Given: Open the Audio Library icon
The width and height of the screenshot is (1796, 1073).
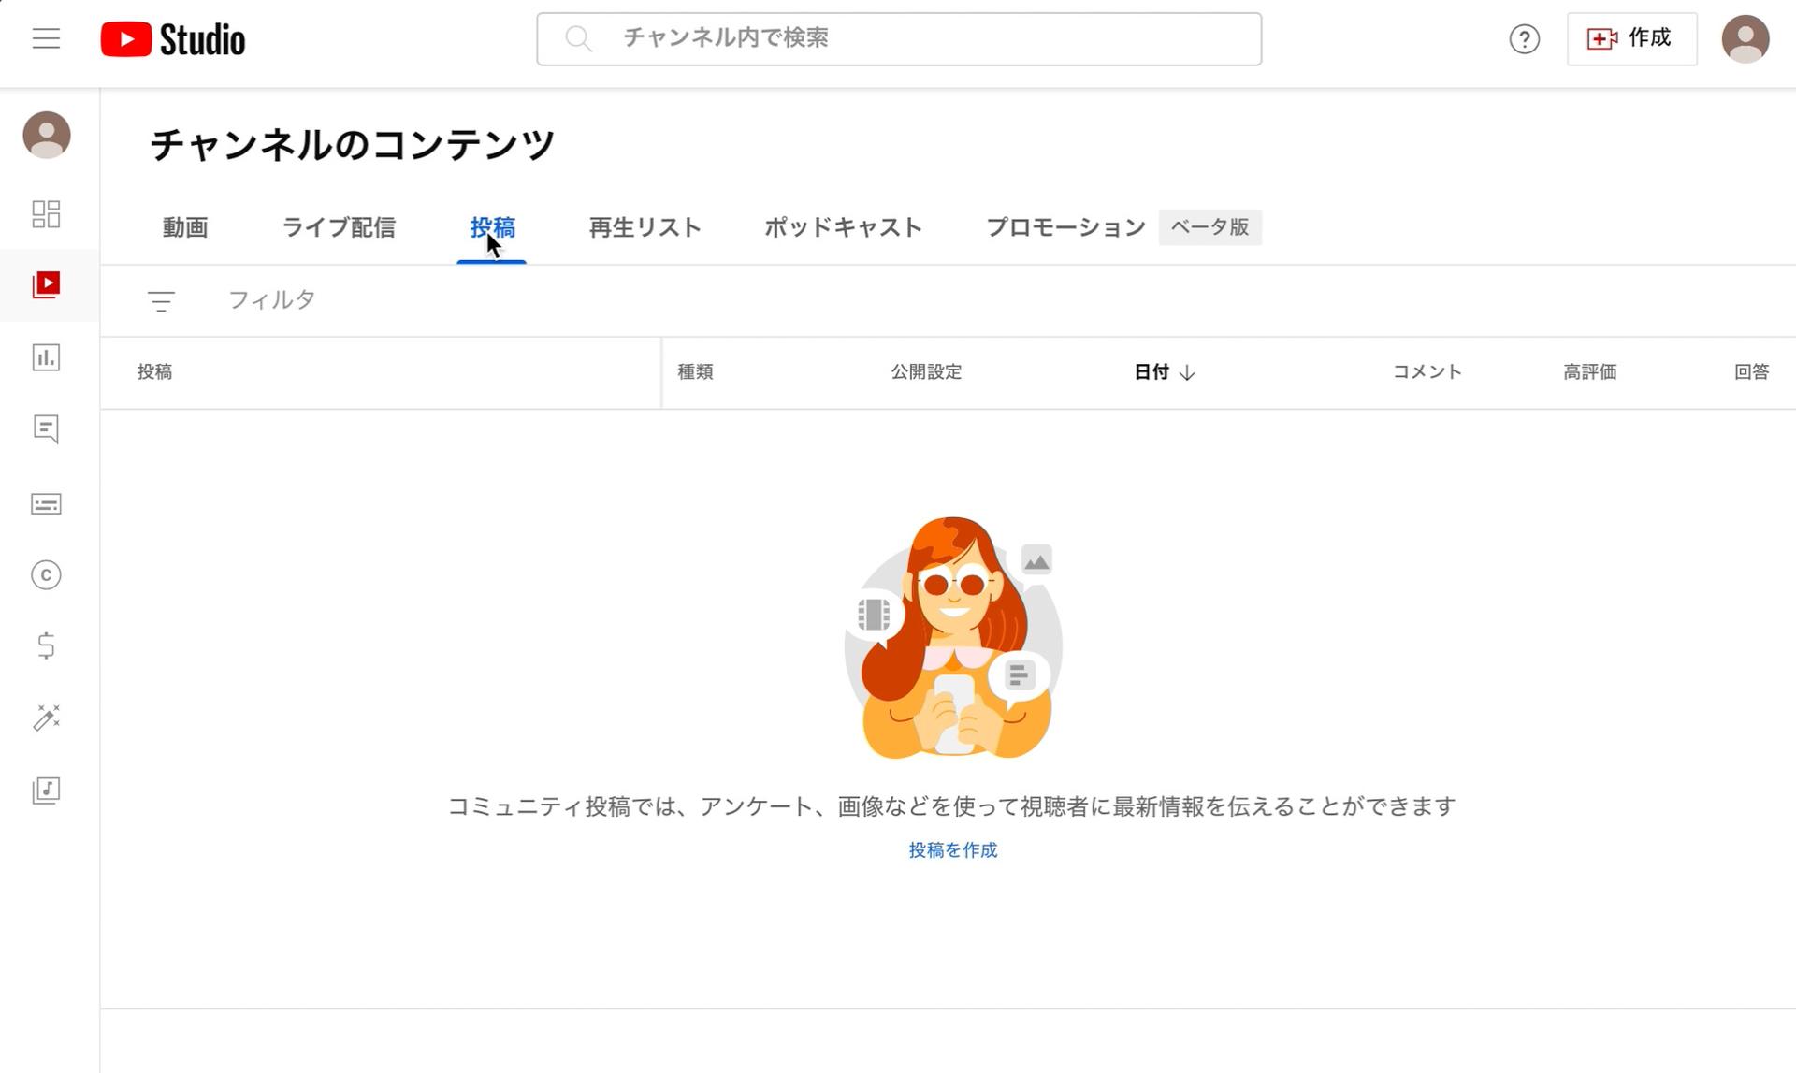Looking at the screenshot, I should click(x=46, y=790).
